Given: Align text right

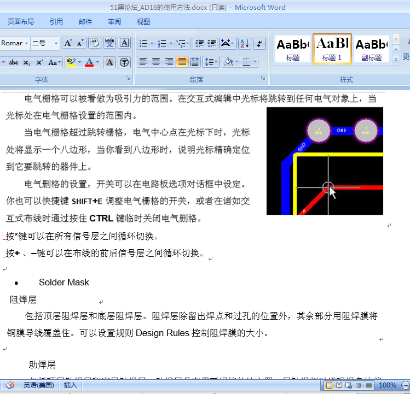Looking at the screenshot, I should click(x=169, y=62).
